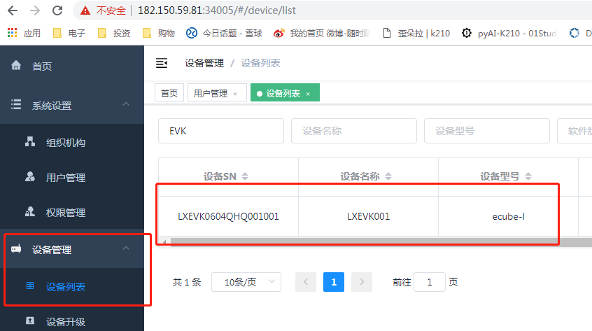Click the 设备列表 list icon

(x=30, y=286)
